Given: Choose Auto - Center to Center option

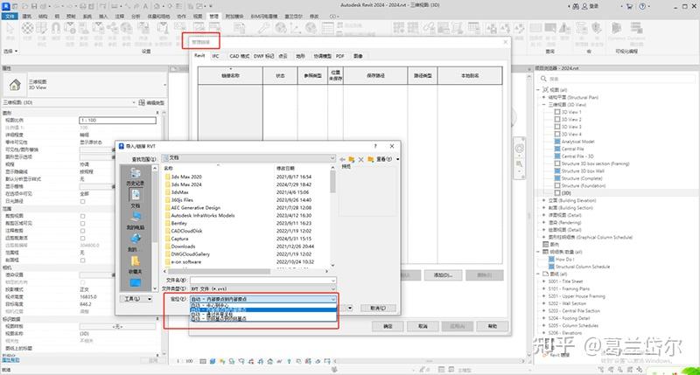Looking at the screenshot, I should [263, 305].
